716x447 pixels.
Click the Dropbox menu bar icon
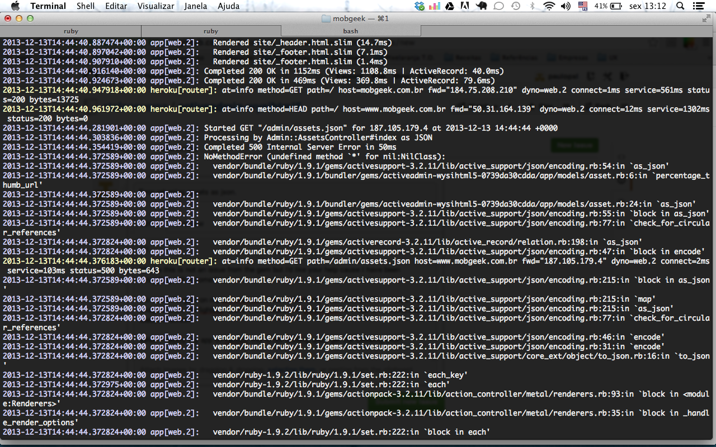pos(420,6)
